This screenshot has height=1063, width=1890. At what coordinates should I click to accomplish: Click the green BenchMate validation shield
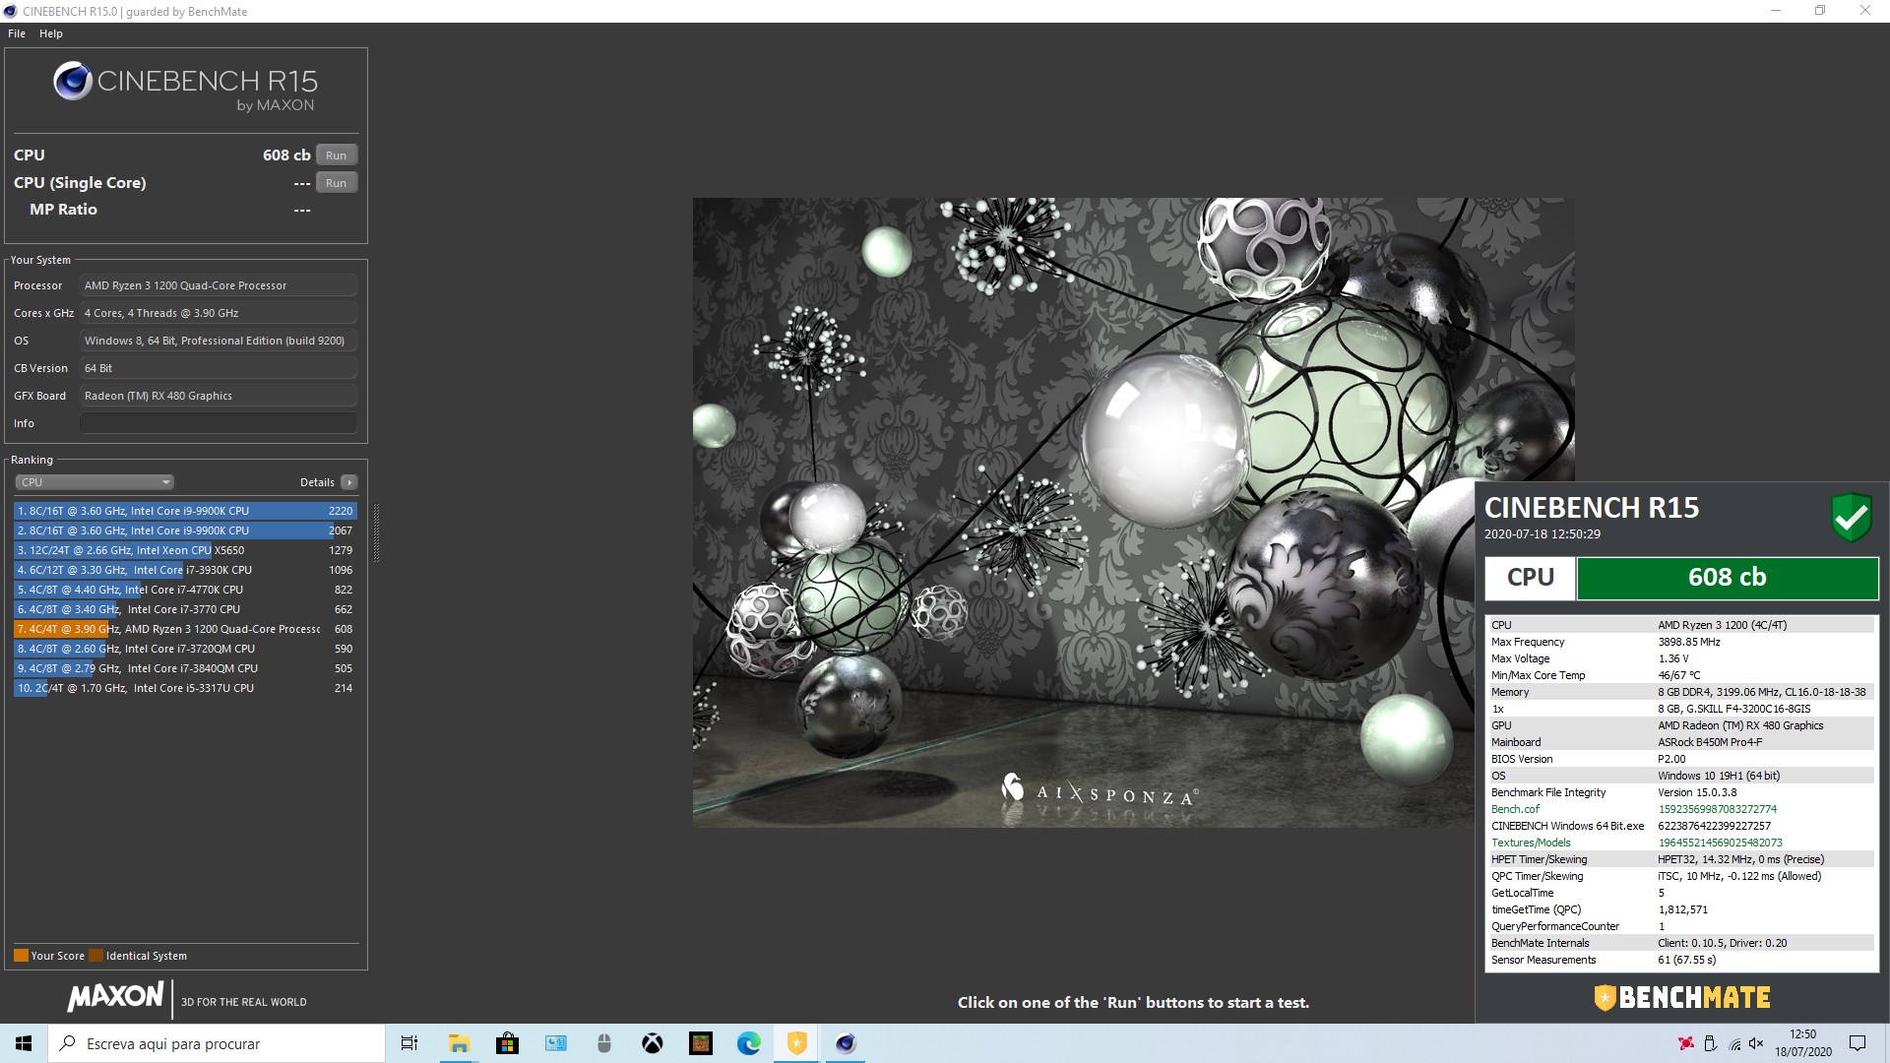tap(1851, 517)
